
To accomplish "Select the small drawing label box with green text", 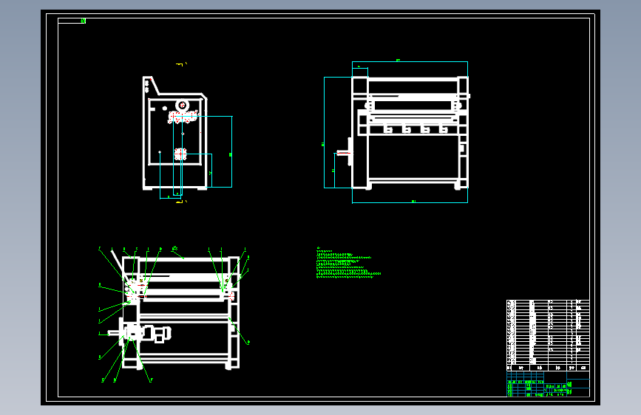I will coord(72,21).
